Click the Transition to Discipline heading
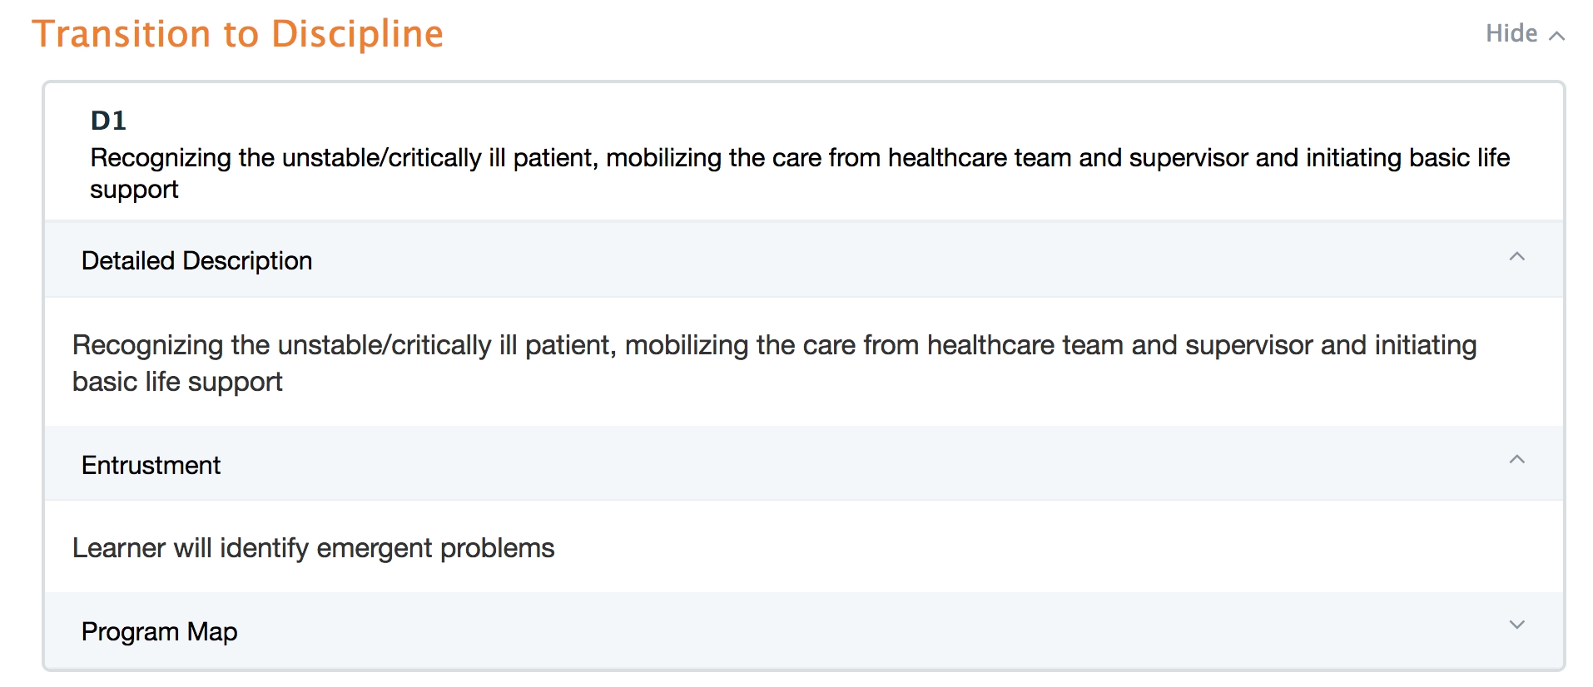The height and width of the screenshot is (687, 1593). 237,34
